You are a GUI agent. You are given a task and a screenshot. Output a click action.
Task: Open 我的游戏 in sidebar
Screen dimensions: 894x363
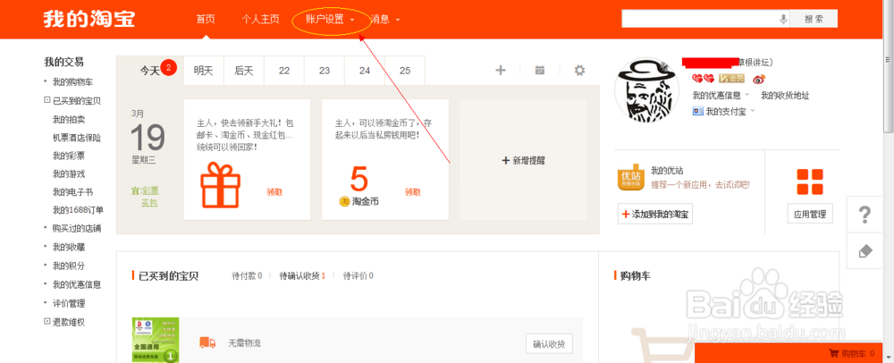tap(69, 173)
